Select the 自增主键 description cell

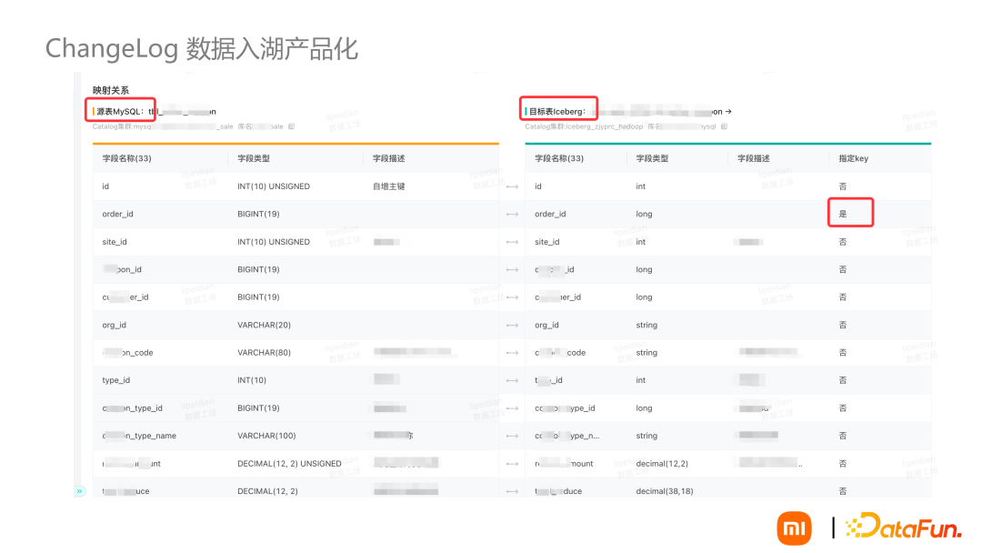tap(389, 186)
